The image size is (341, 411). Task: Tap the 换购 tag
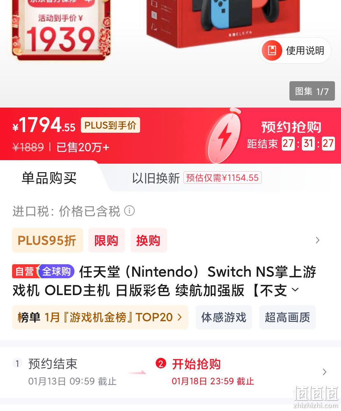(149, 240)
